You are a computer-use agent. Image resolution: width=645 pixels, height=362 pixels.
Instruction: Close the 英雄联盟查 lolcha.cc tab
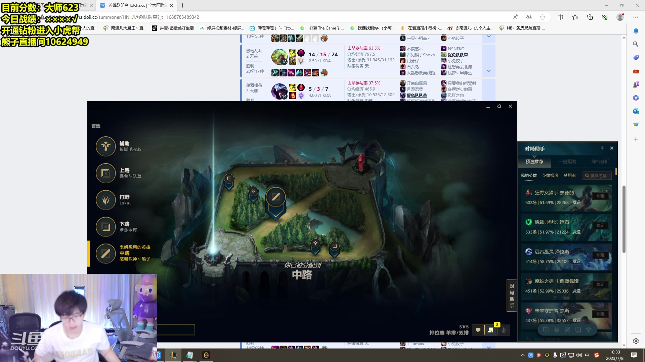pos(171,5)
